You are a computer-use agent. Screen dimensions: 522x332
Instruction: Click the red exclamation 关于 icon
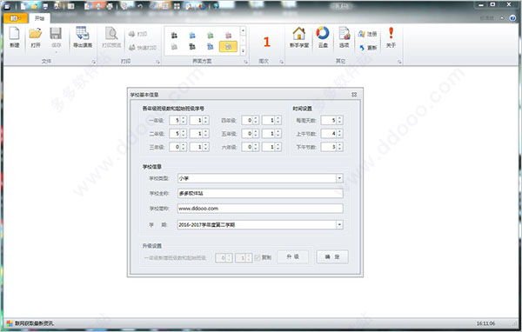(391, 37)
